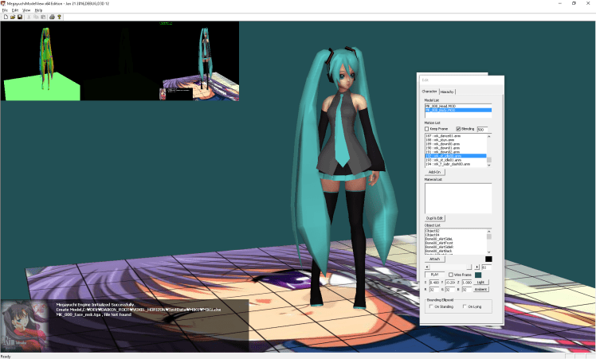Viewport: 596px width, 359px height.
Task: Click the Dupl & Edit button
Action: click(434, 218)
